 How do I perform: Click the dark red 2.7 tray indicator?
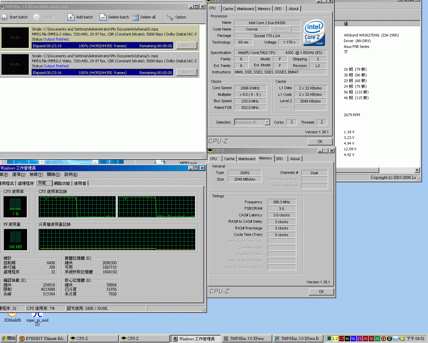(x=341, y=339)
